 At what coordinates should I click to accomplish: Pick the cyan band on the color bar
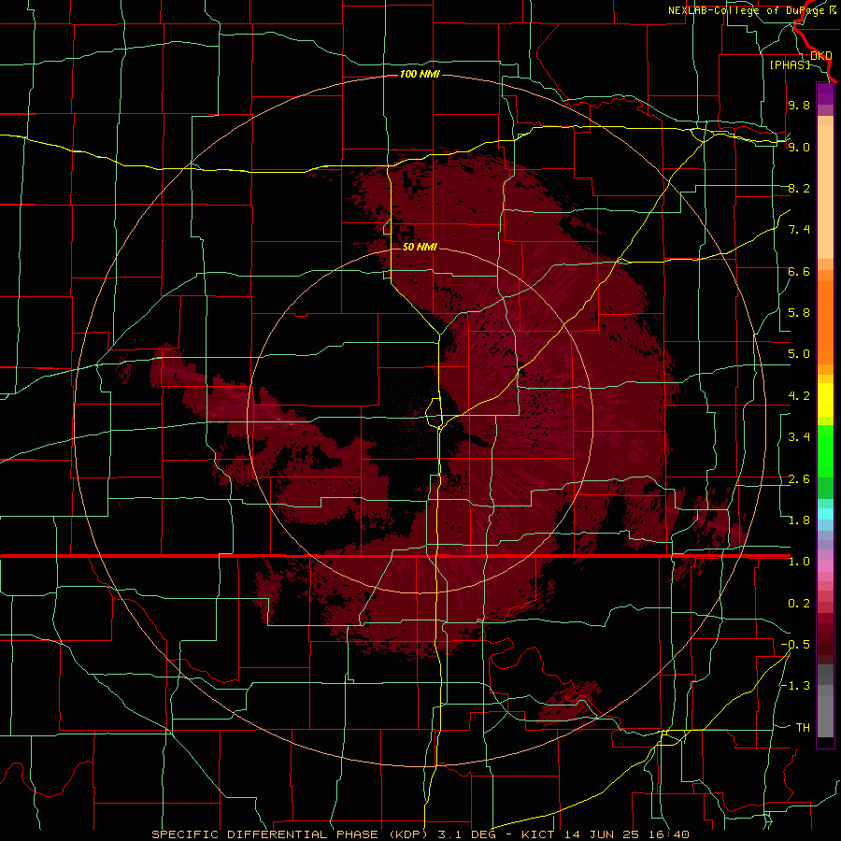[x=825, y=513]
